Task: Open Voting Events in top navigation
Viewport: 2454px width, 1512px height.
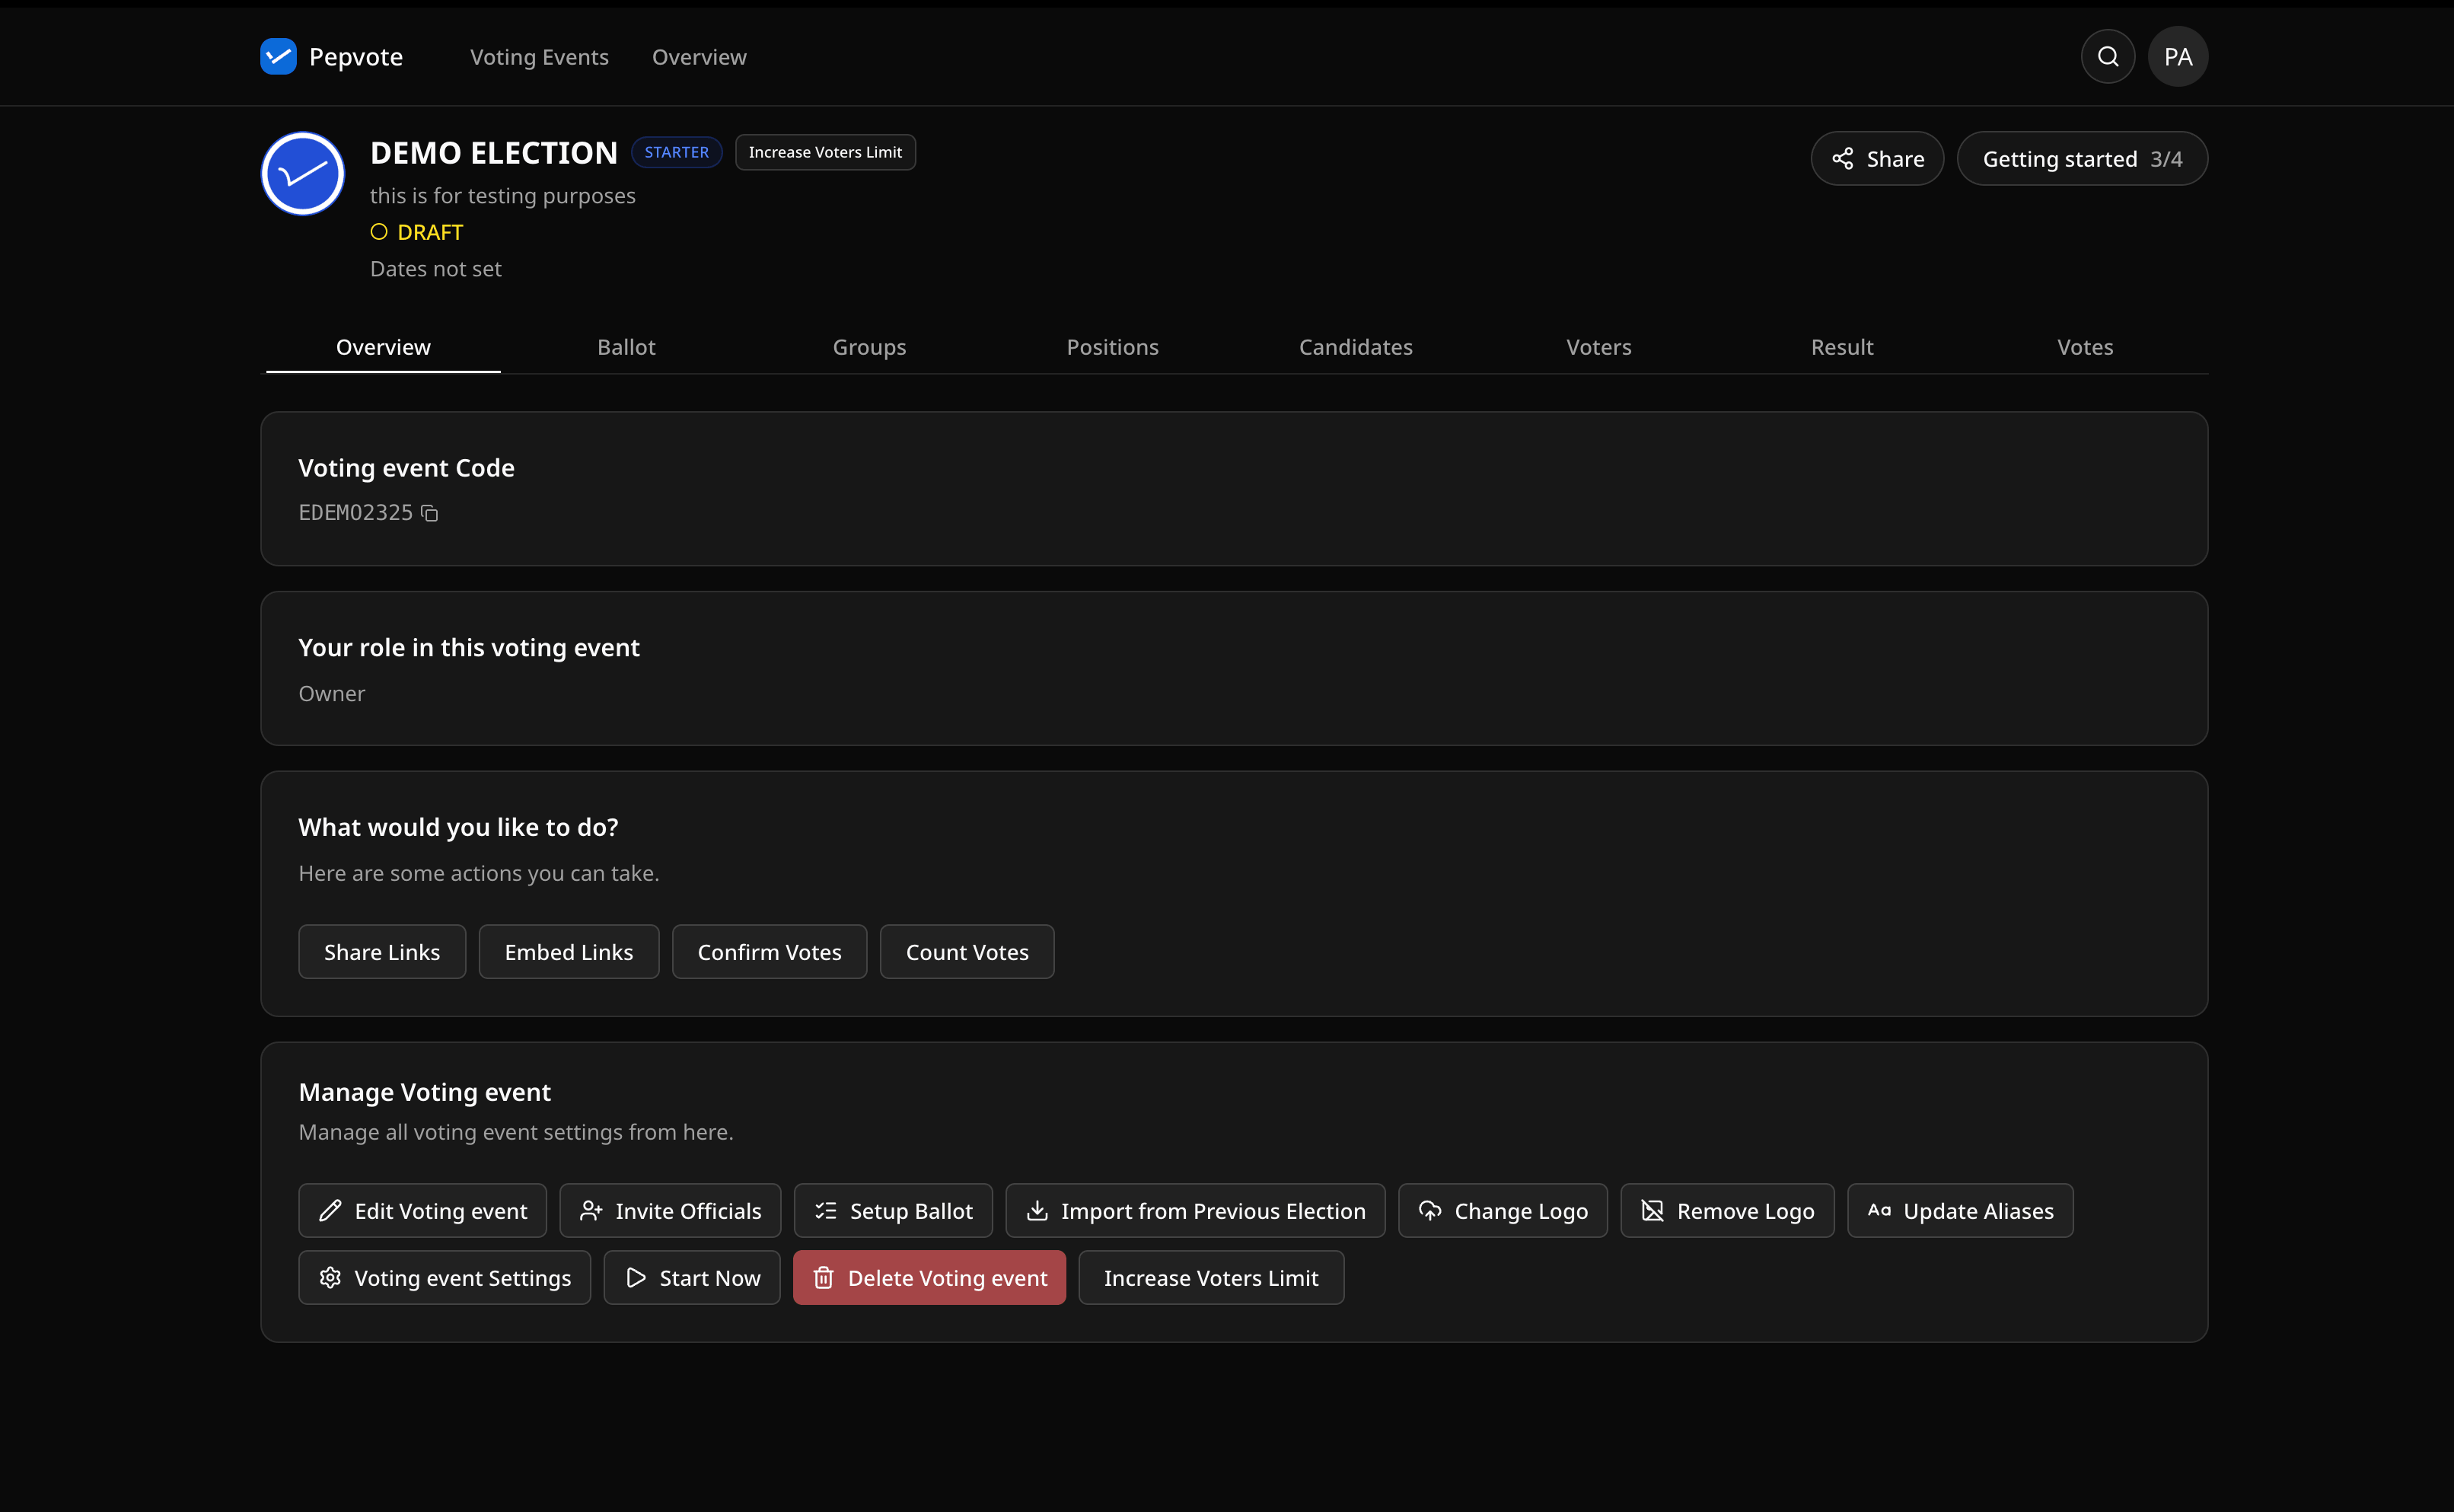Action: coord(539,57)
